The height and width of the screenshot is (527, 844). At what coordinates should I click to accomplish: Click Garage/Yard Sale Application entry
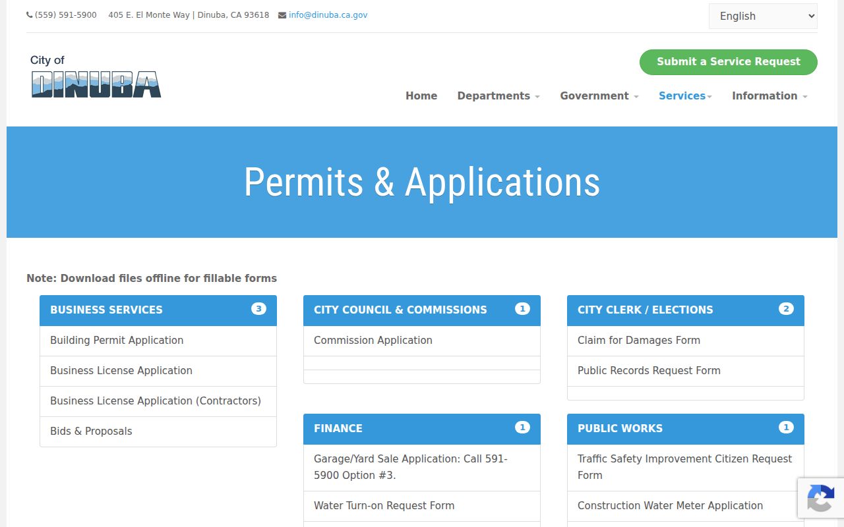click(x=422, y=467)
